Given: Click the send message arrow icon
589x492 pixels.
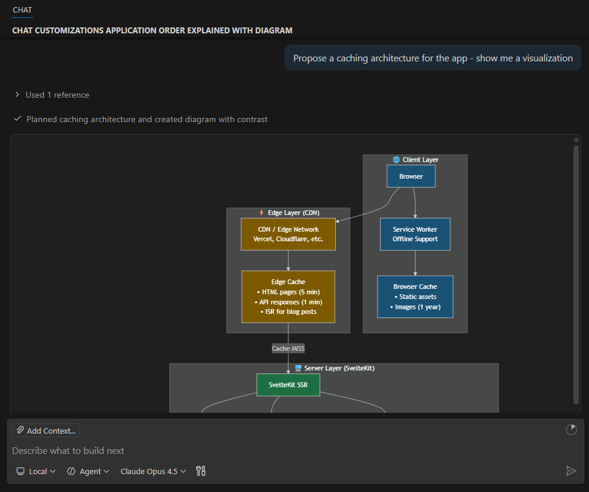Looking at the screenshot, I should pos(571,471).
